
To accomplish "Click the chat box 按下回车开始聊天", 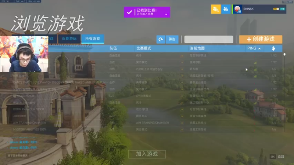I will tap(18, 155).
